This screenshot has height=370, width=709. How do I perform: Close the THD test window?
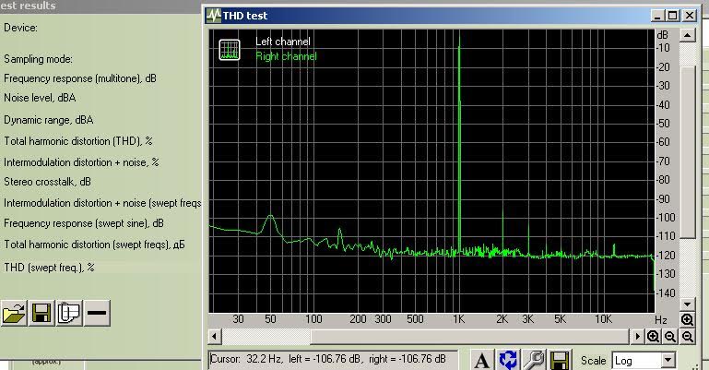(690, 16)
